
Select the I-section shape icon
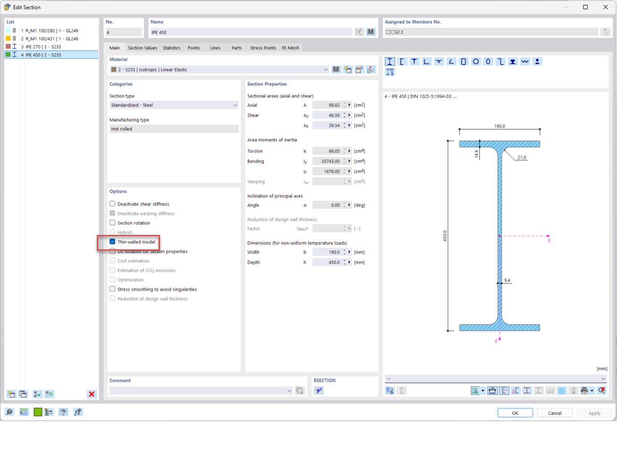390,61
